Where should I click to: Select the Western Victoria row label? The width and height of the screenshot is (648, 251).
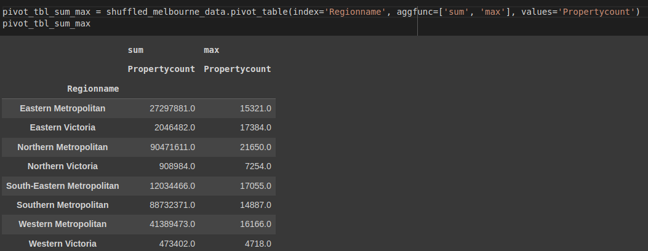(x=62, y=244)
